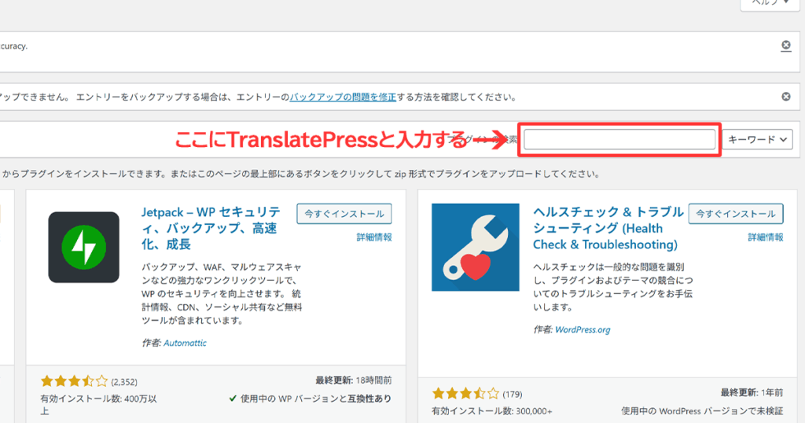Viewport: 805px width, 423px height.
Task: Focus the plugin search input field
Action: pos(619,140)
